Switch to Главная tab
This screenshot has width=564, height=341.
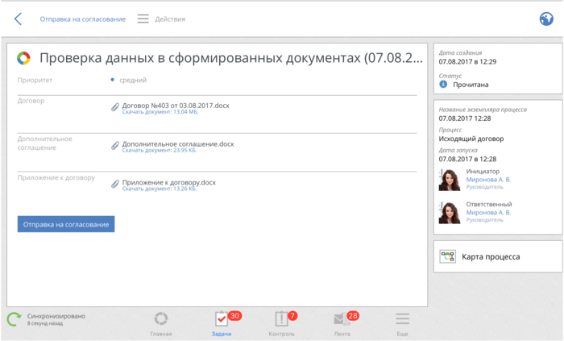point(161,321)
